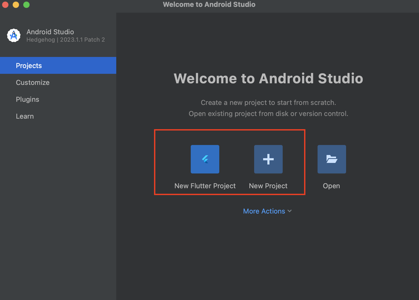Viewport: 419px width, 300px height.
Task: Minimize window using yellow button
Action: (x=16, y=5)
